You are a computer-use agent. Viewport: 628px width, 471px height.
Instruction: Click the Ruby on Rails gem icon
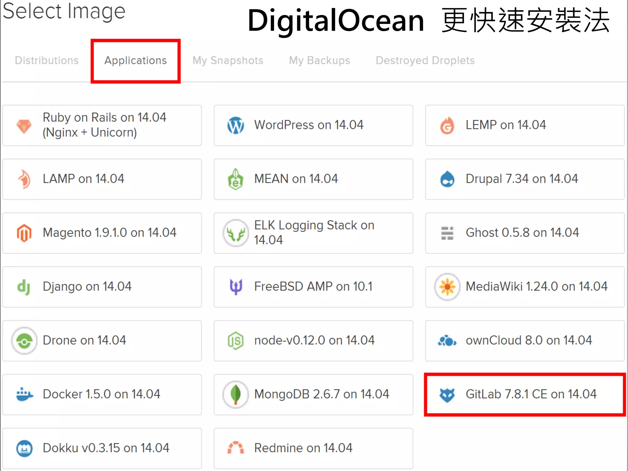(x=24, y=126)
